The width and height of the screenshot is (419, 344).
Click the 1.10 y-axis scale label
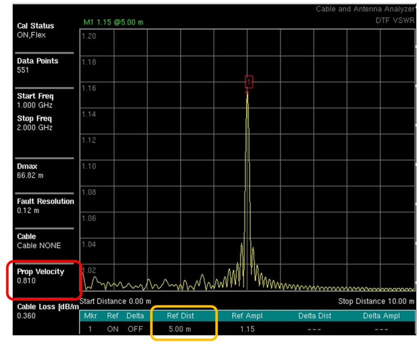(89, 167)
